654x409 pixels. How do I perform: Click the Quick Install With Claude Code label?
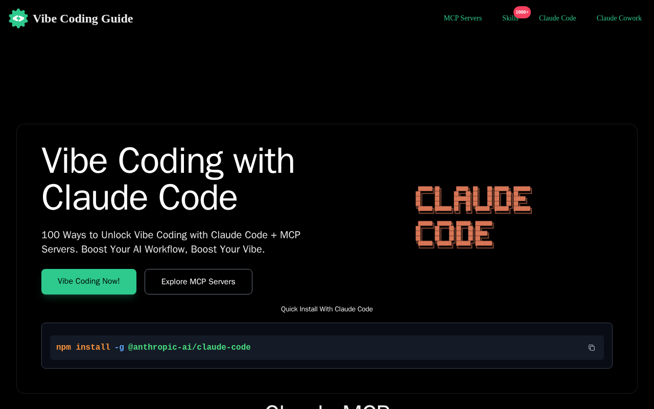[327, 309]
